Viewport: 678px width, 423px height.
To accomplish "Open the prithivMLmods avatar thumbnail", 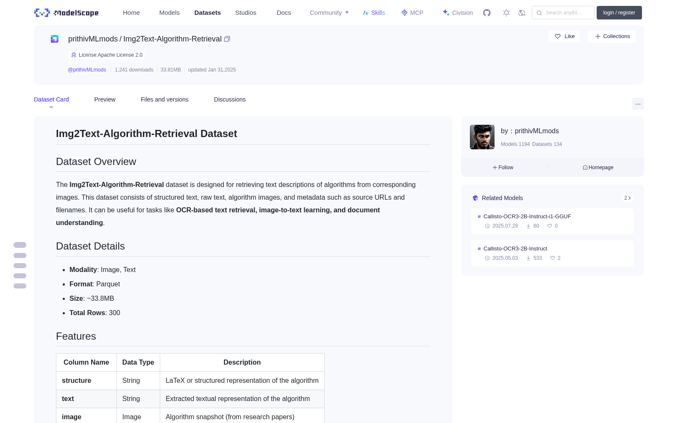I will pos(482,137).
